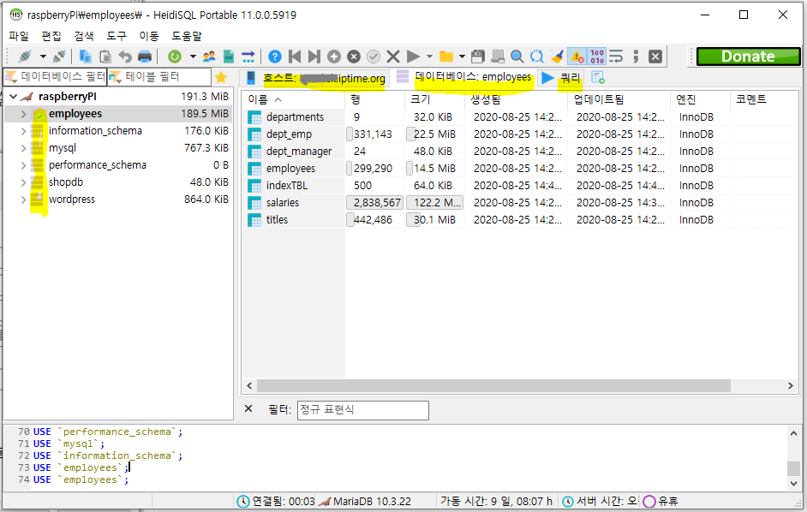807x512 pixels.
Task: Open the session manager connect icon
Action: pyautogui.click(x=25, y=57)
